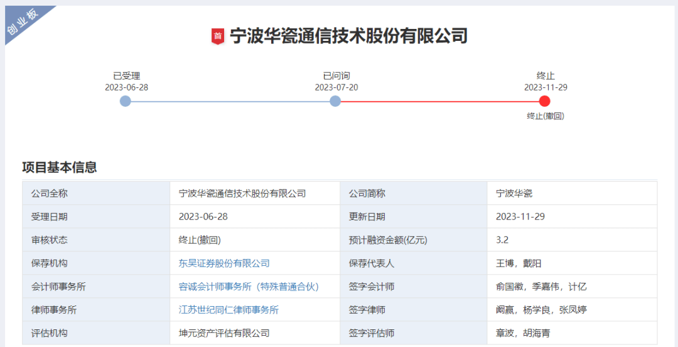Click the 公司全称 label cell
This screenshot has width=678, height=347.
[x=96, y=193]
